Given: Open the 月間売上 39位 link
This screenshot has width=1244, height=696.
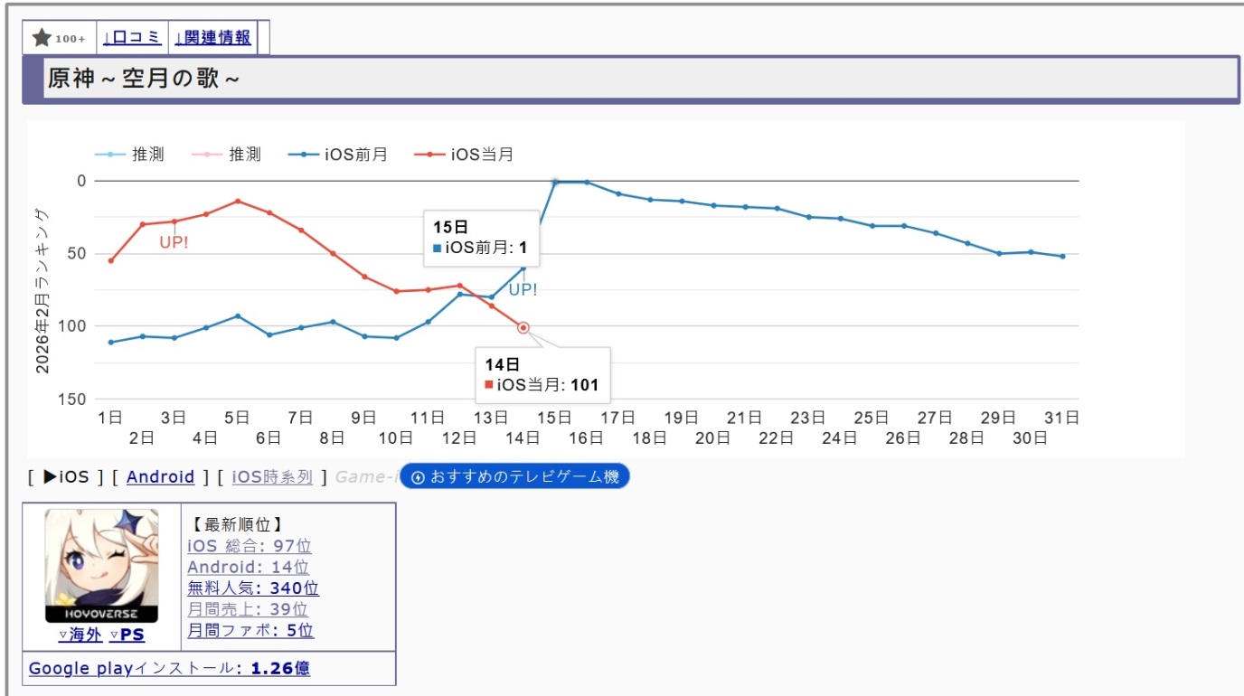Looking at the screenshot, I should (247, 609).
